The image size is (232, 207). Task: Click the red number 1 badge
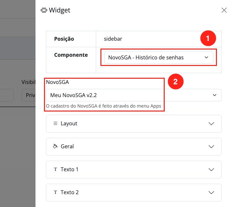pyautogui.click(x=208, y=39)
